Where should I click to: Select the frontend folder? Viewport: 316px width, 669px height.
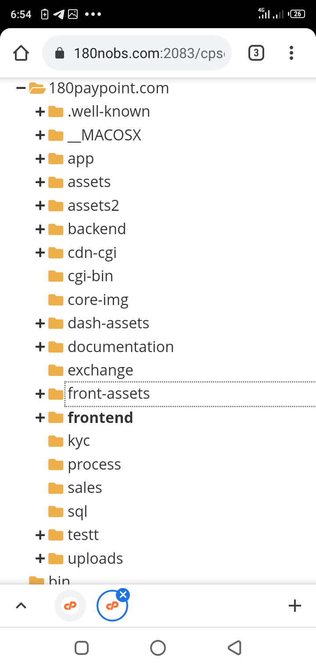click(x=100, y=417)
